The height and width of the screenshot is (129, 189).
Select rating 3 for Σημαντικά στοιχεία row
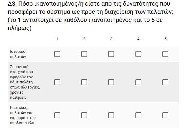pos(111,82)
